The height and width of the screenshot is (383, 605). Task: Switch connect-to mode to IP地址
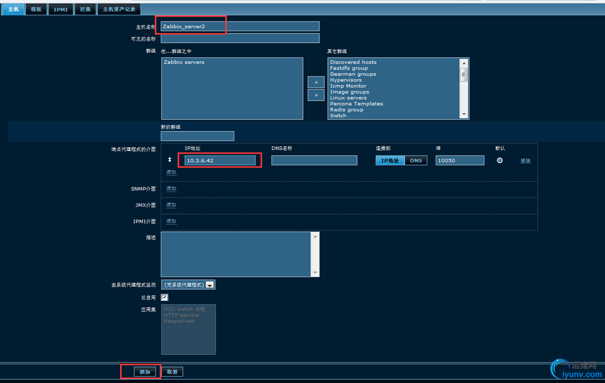(390, 161)
